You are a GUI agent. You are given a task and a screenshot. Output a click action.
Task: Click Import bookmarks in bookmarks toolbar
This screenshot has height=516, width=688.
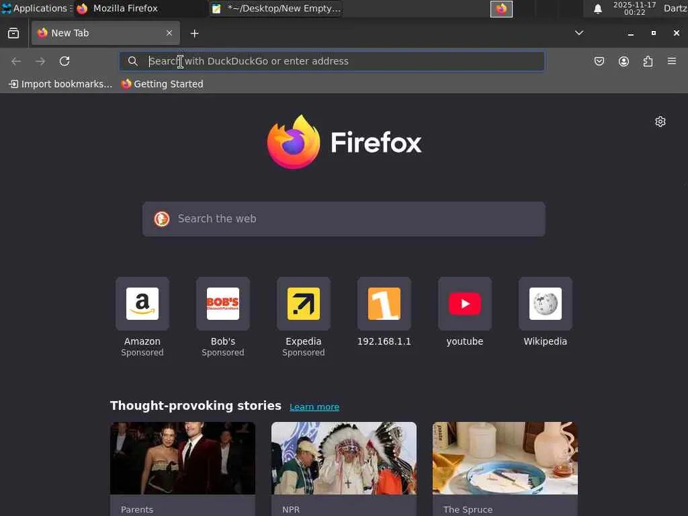click(60, 84)
